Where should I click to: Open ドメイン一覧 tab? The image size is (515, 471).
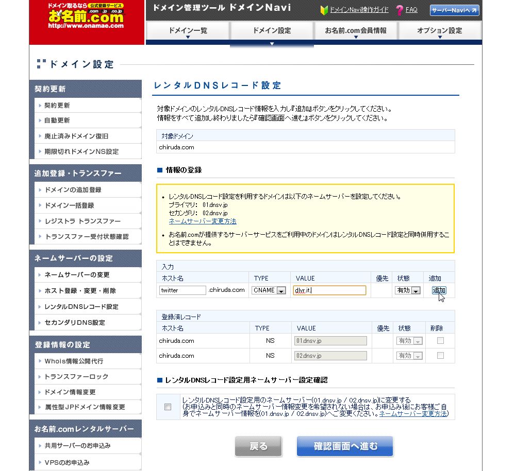tap(188, 31)
